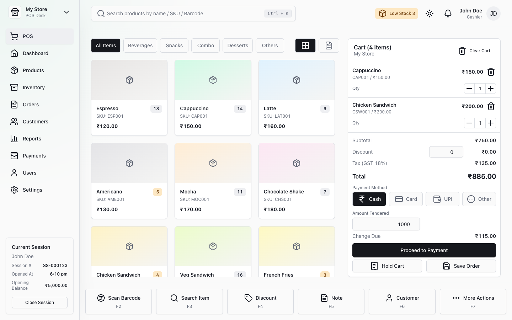The image size is (512, 320).
Task: Expand the My Store dropdown chevron
Action: (x=66, y=12)
